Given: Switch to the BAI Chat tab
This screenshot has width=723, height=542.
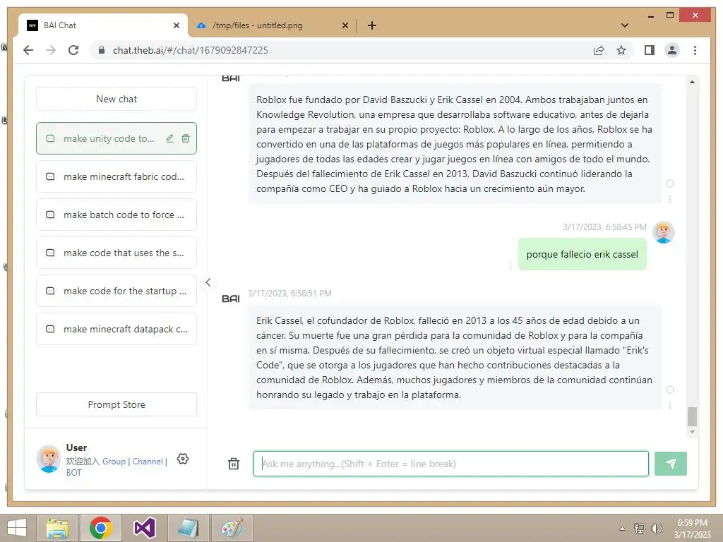Looking at the screenshot, I should pos(103,25).
